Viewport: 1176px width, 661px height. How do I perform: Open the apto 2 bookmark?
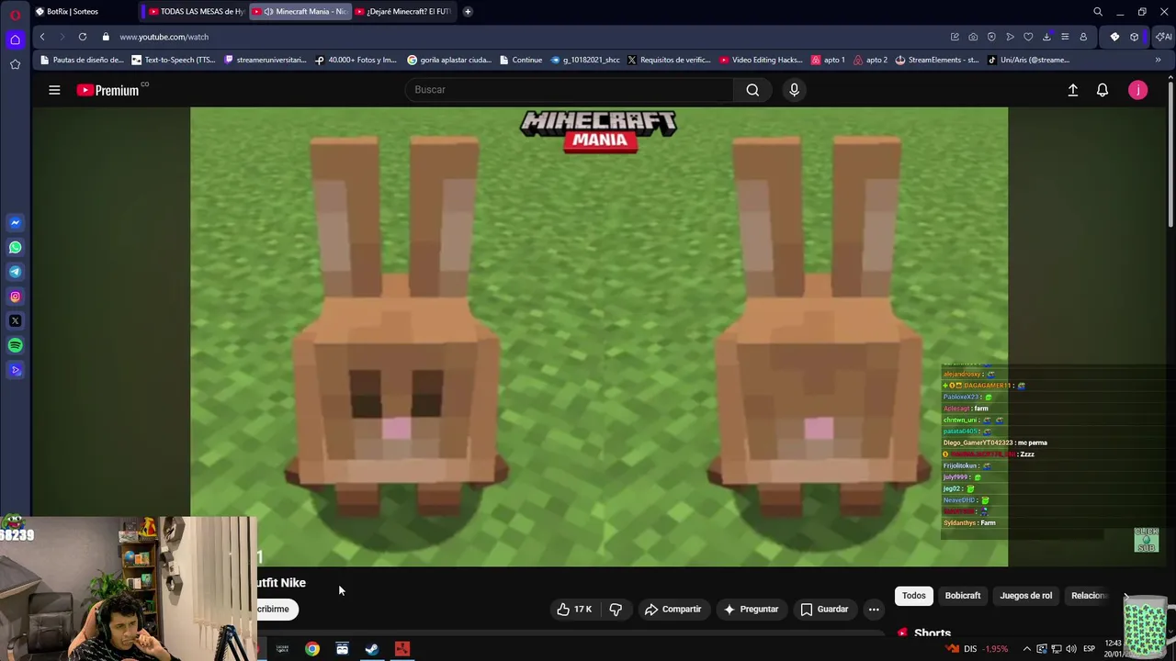click(x=871, y=60)
